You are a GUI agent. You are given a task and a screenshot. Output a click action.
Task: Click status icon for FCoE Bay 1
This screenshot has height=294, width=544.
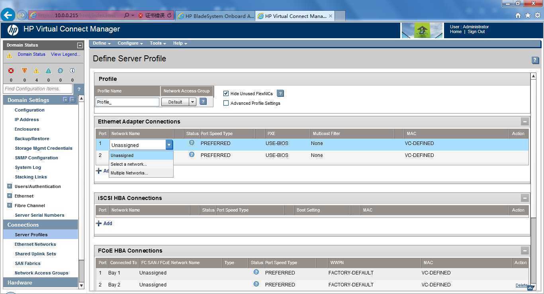click(x=256, y=272)
